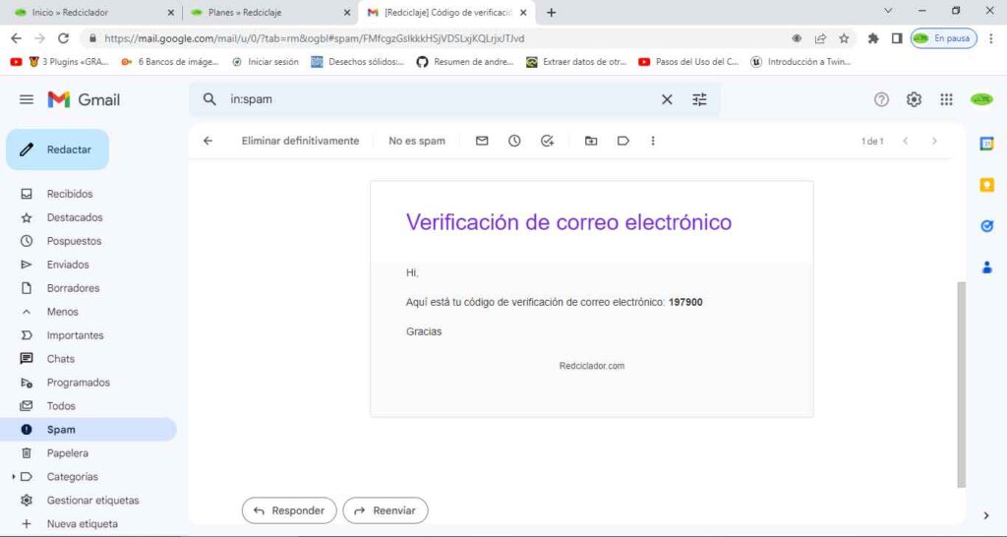The width and height of the screenshot is (1007, 537).
Task: Go back with the arrow icon
Action: point(207,141)
